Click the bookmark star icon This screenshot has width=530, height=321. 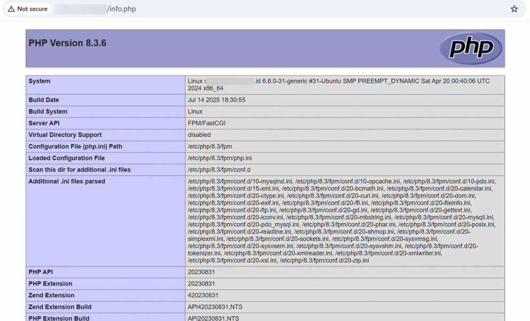coord(514,9)
